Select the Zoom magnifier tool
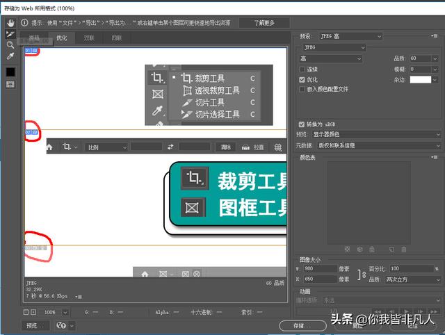 [10, 45]
